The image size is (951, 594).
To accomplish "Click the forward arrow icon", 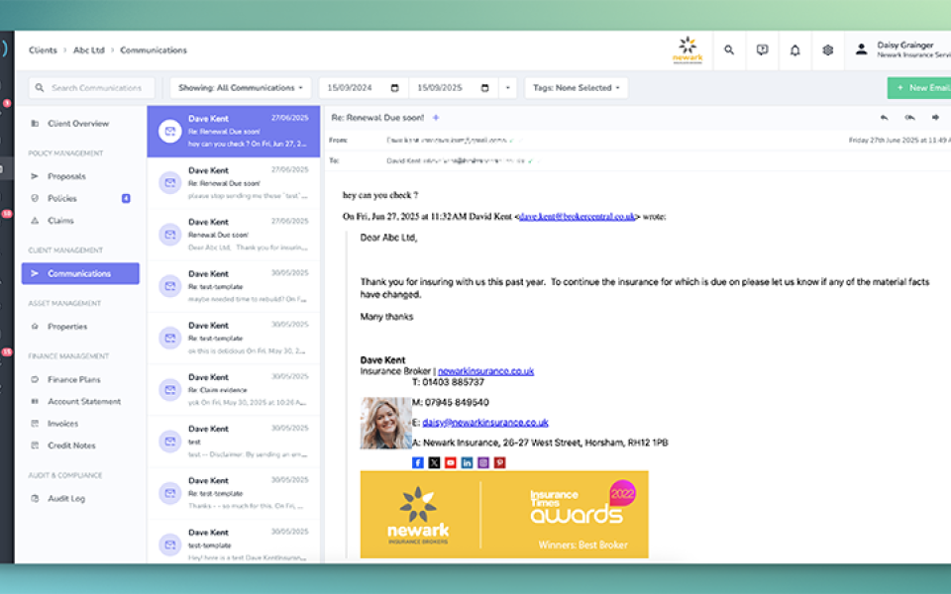I will (934, 118).
